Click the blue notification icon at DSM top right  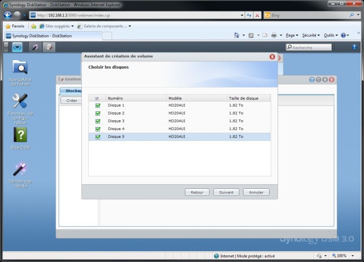click(354, 47)
